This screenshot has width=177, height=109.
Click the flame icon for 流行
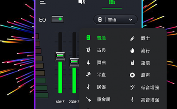[132, 50]
